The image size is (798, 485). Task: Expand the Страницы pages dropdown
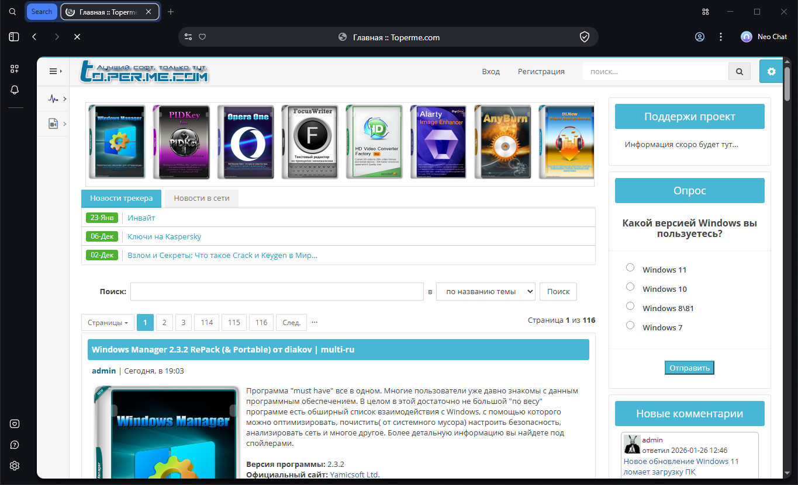point(108,322)
